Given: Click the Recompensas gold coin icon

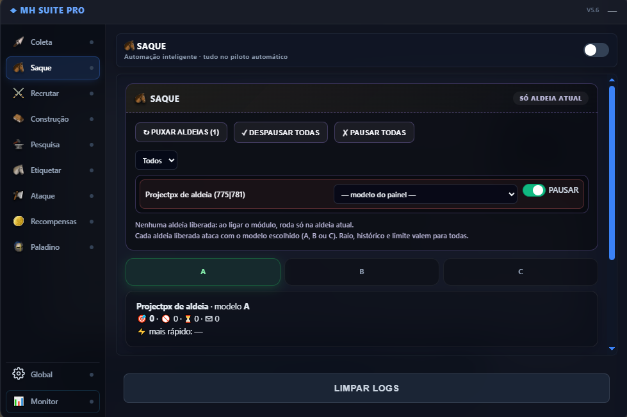Looking at the screenshot, I should (19, 221).
